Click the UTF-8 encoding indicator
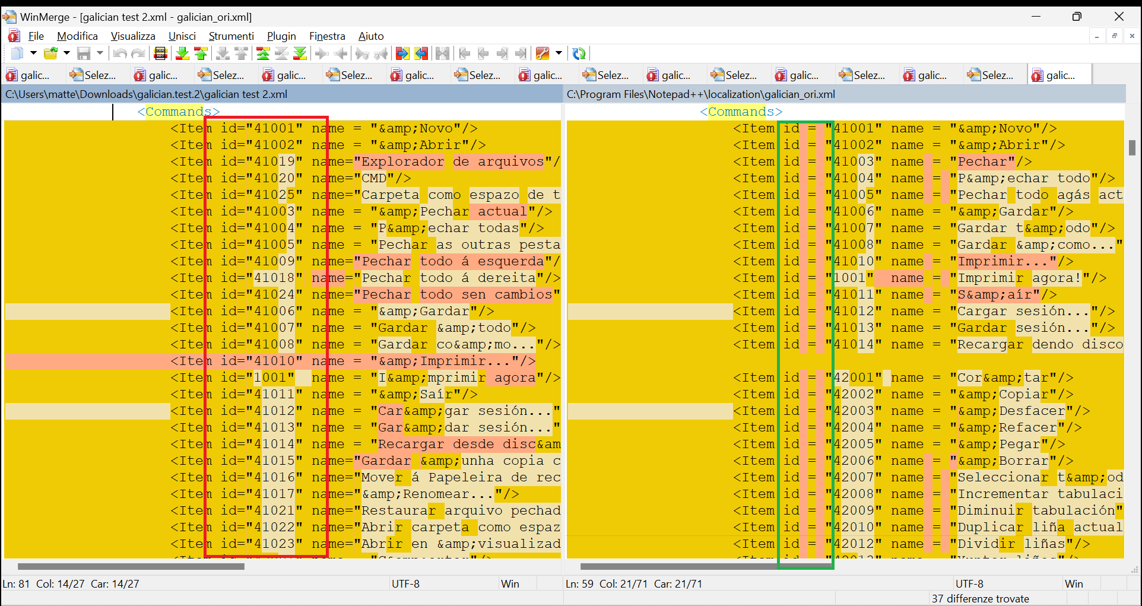This screenshot has height=606, width=1142. coord(407,583)
